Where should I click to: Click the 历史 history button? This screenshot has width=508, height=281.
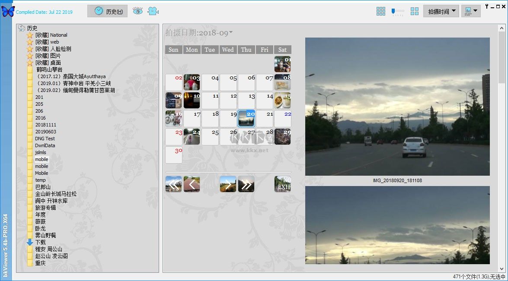pyautogui.click(x=107, y=11)
